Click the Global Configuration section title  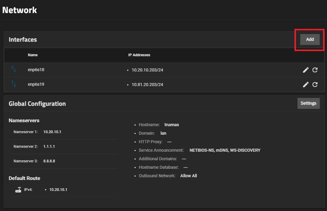[x=37, y=103]
